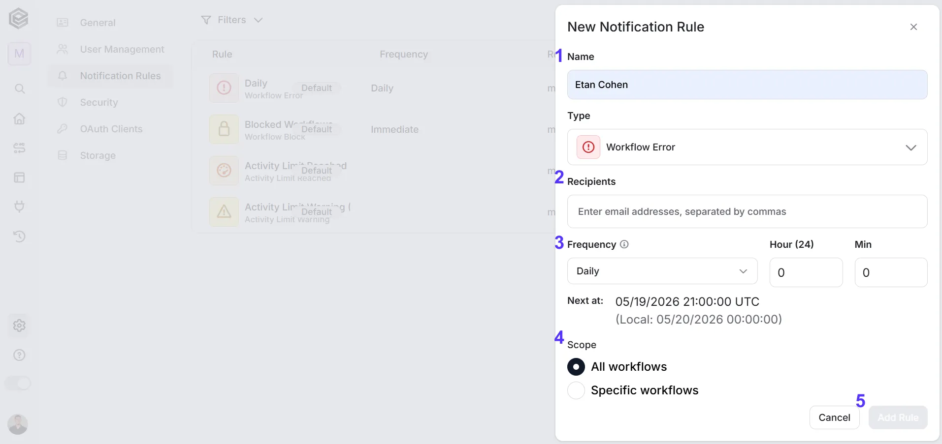Open the history clock icon
942x444 pixels.
tap(19, 237)
